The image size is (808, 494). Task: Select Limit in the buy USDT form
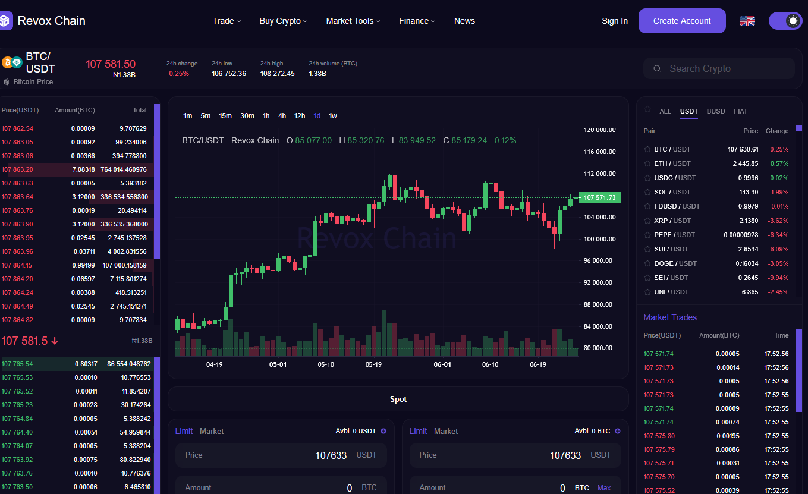(184, 431)
